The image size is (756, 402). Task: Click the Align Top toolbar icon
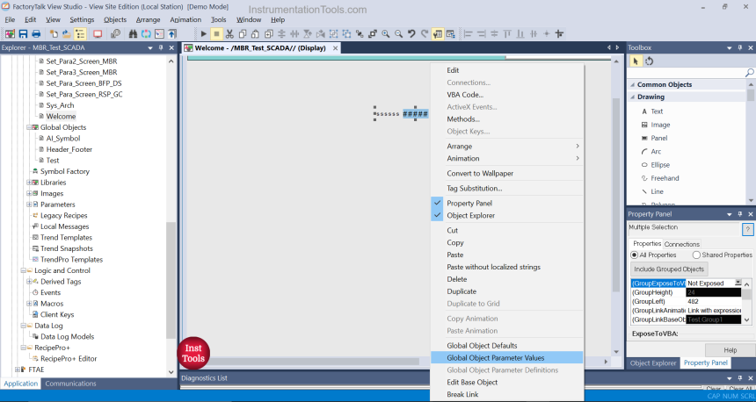coord(507,33)
